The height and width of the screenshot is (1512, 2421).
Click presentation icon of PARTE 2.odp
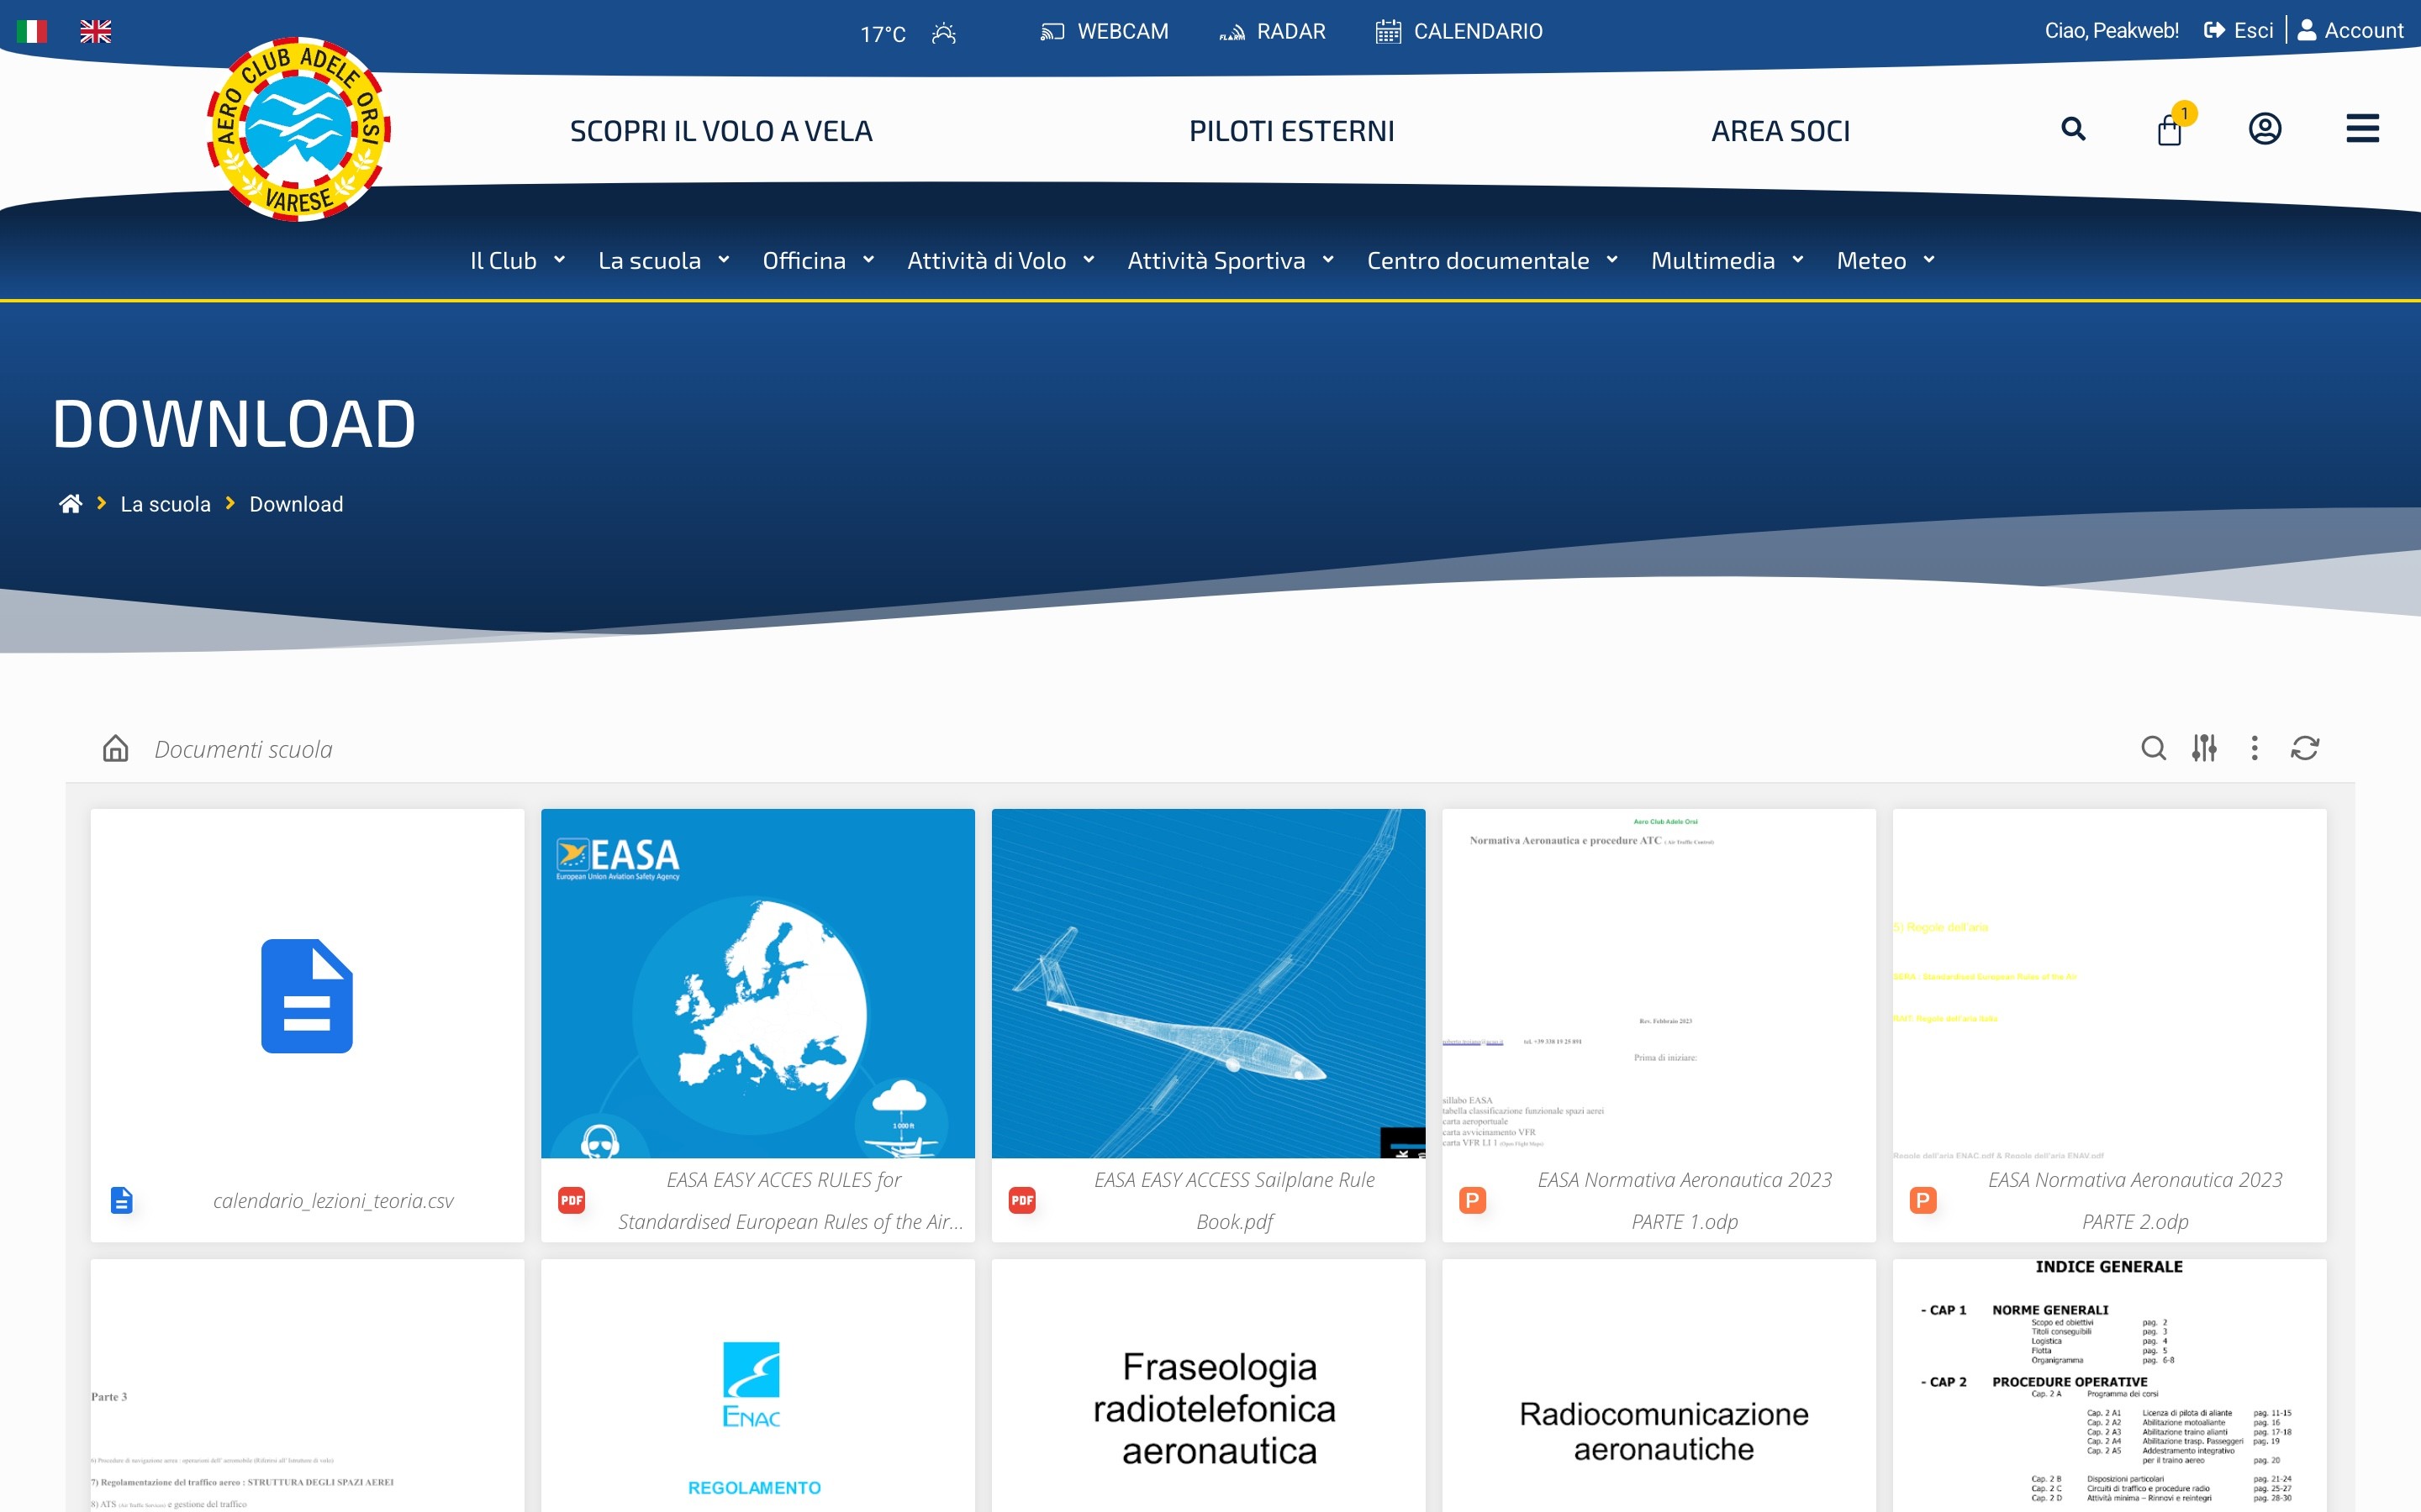pyautogui.click(x=1923, y=1200)
